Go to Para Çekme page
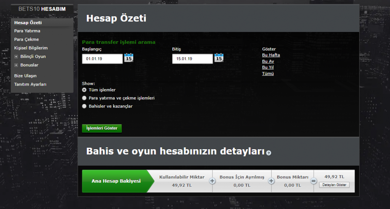Image resolution: width=390 pixels, height=209 pixels. (x=26, y=39)
